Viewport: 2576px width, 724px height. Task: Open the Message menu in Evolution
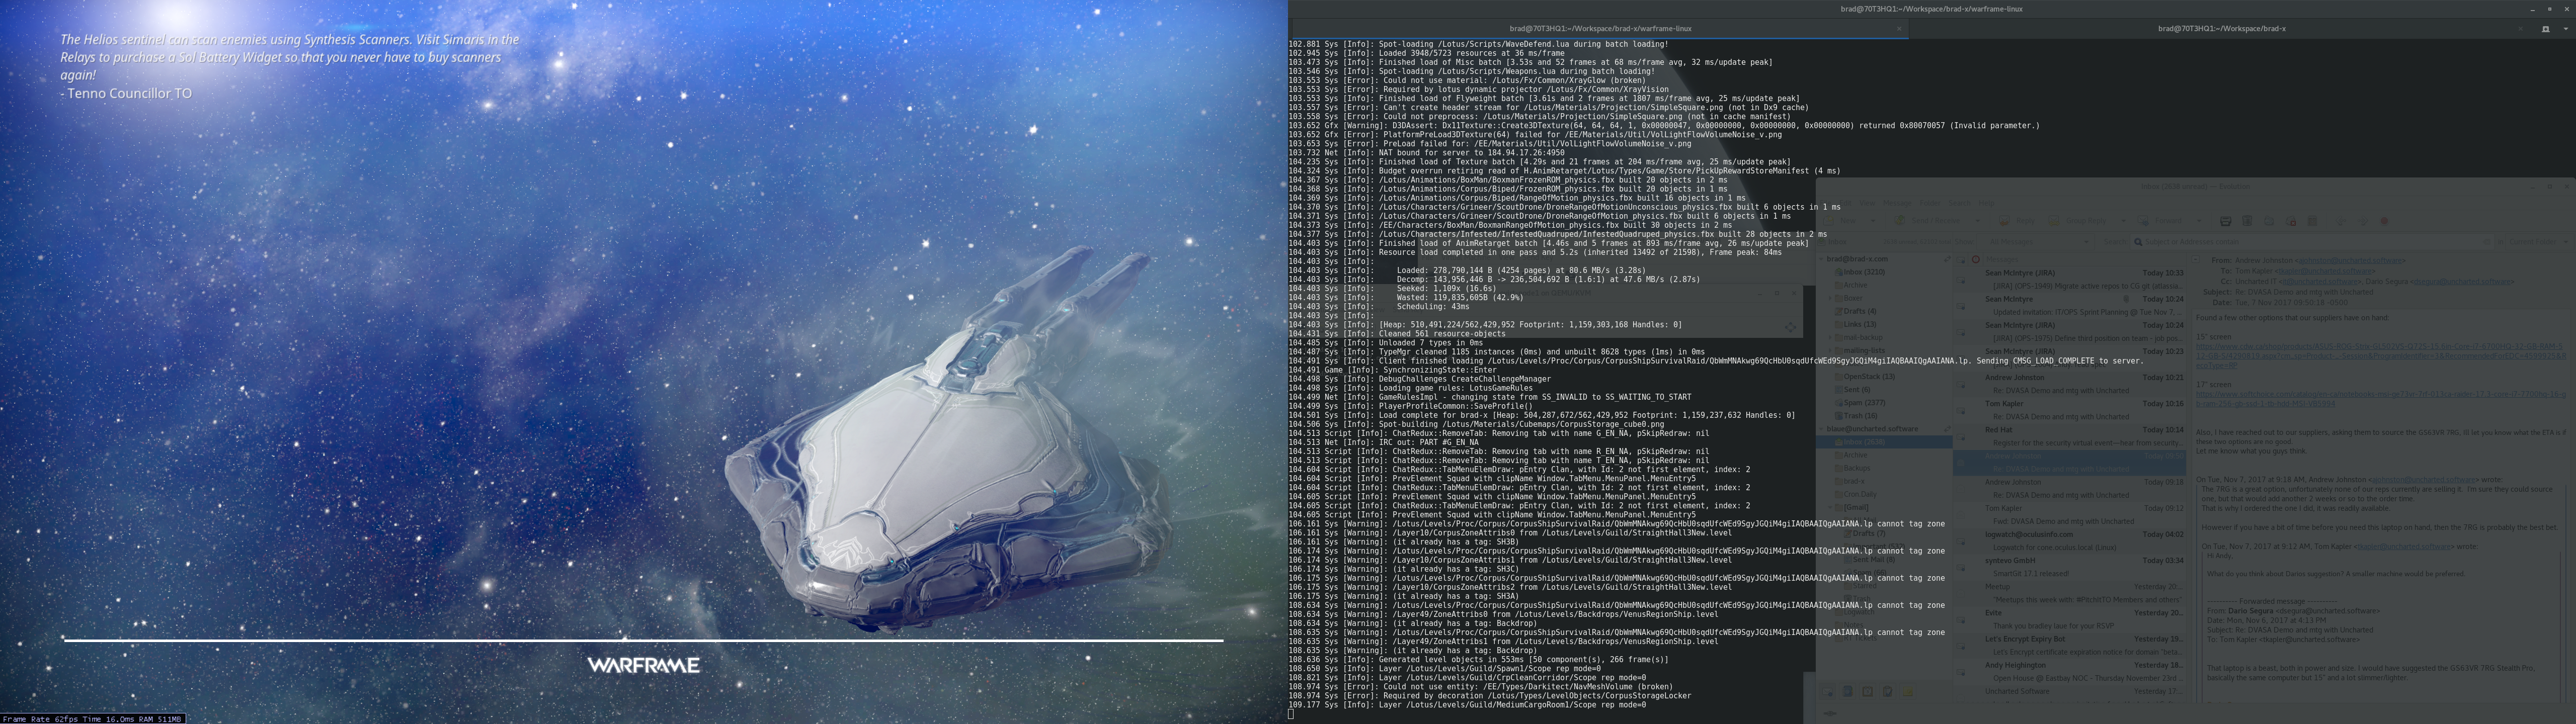(x=1897, y=203)
